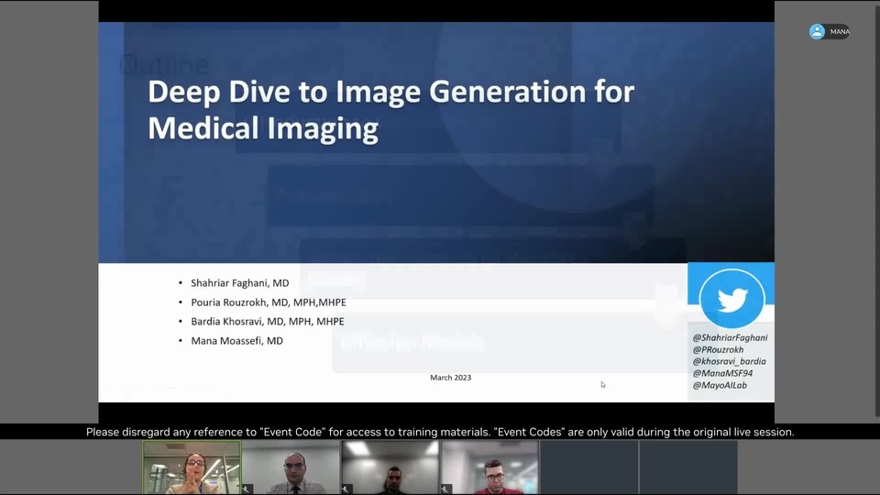Click the muted microphone icon beside the man in the red sweater
Viewport: 880px width, 495px height.
pyautogui.click(x=446, y=489)
